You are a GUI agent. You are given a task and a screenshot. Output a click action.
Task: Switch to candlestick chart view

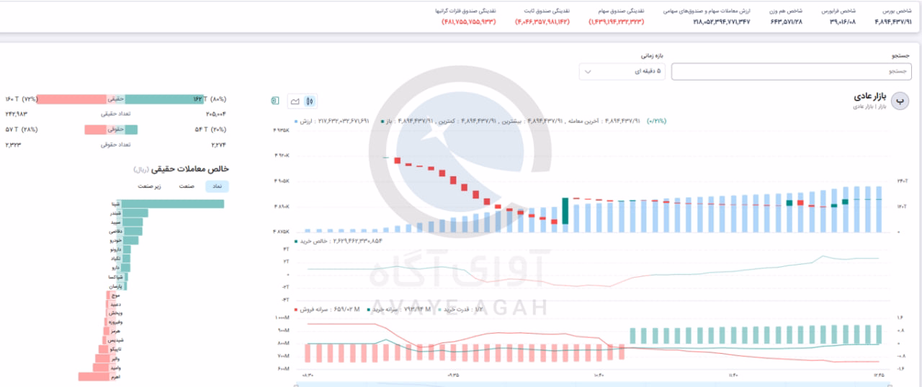click(310, 101)
